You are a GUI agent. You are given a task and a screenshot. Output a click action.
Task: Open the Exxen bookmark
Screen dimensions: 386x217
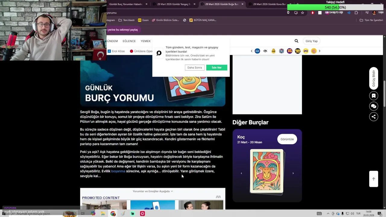pyautogui.click(x=143, y=20)
